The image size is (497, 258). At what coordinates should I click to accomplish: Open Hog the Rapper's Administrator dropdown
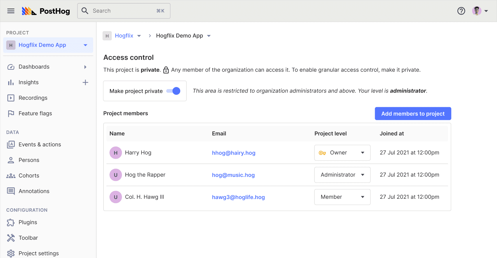[x=342, y=175]
